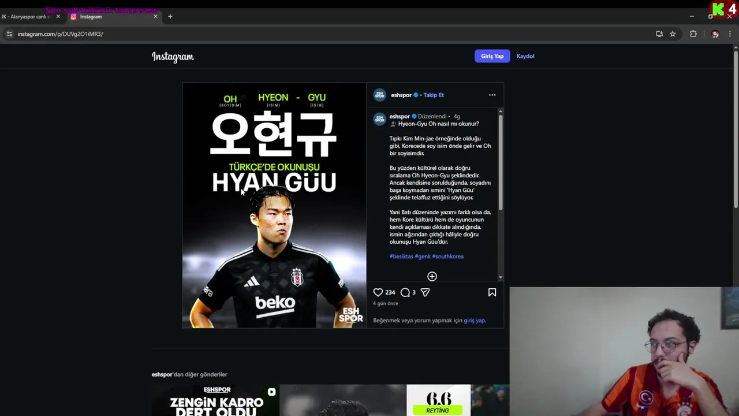Viewport: 739px width, 416px height.
Task: Click the page's vertical scrollbar thumb
Action: point(736,129)
